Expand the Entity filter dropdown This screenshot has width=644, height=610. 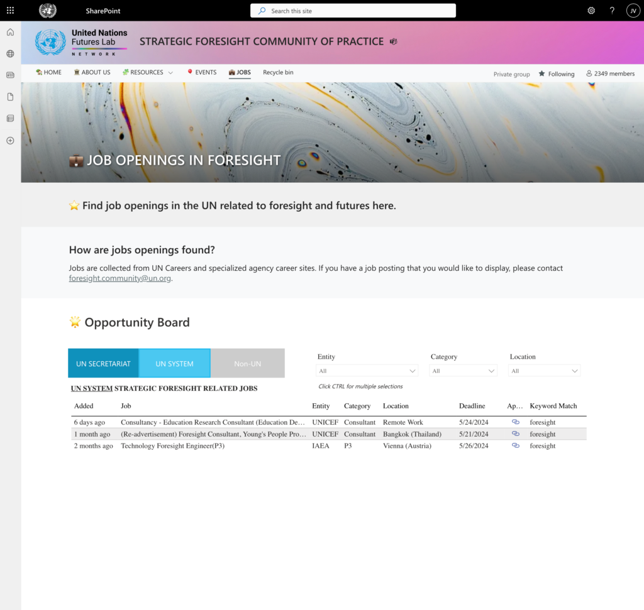point(367,371)
